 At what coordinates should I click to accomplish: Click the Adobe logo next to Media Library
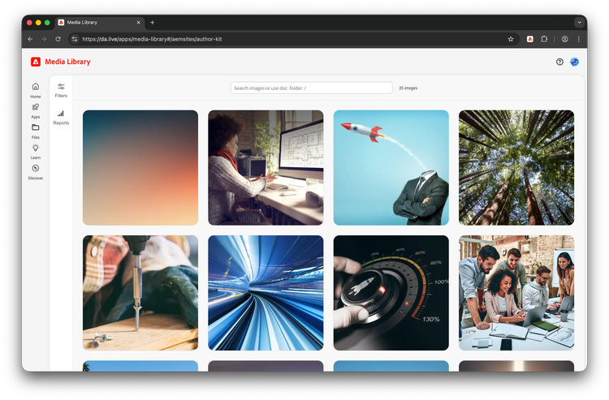click(36, 62)
